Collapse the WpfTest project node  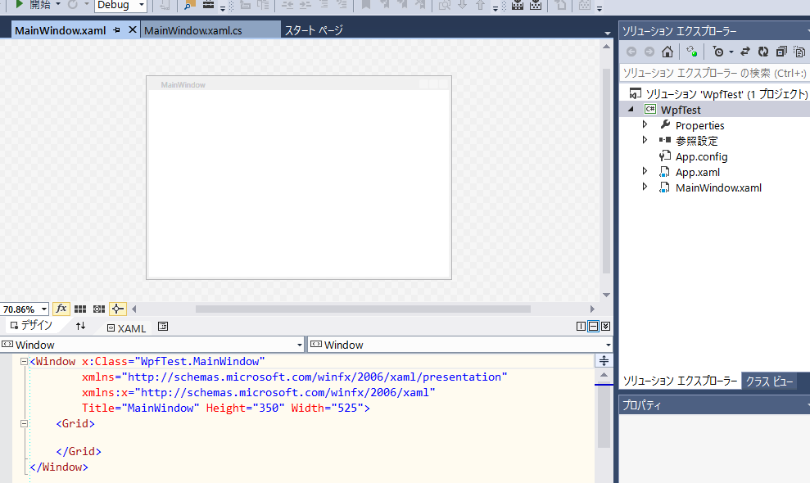pyautogui.click(x=631, y=110)
